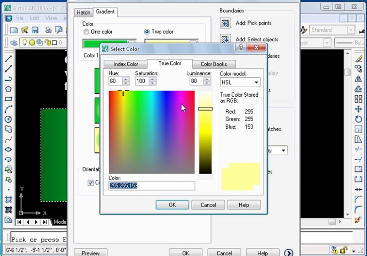Toggle the checkbox under Orientation
367x256 pixels.
click(91, 183)
